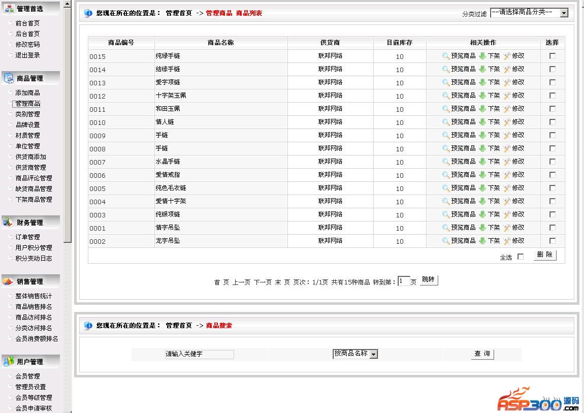Image resolution: width=584 pixels, height=413 pixels.
Task: Click the green take-down arrow for product 0014
Action: (482, 69)
